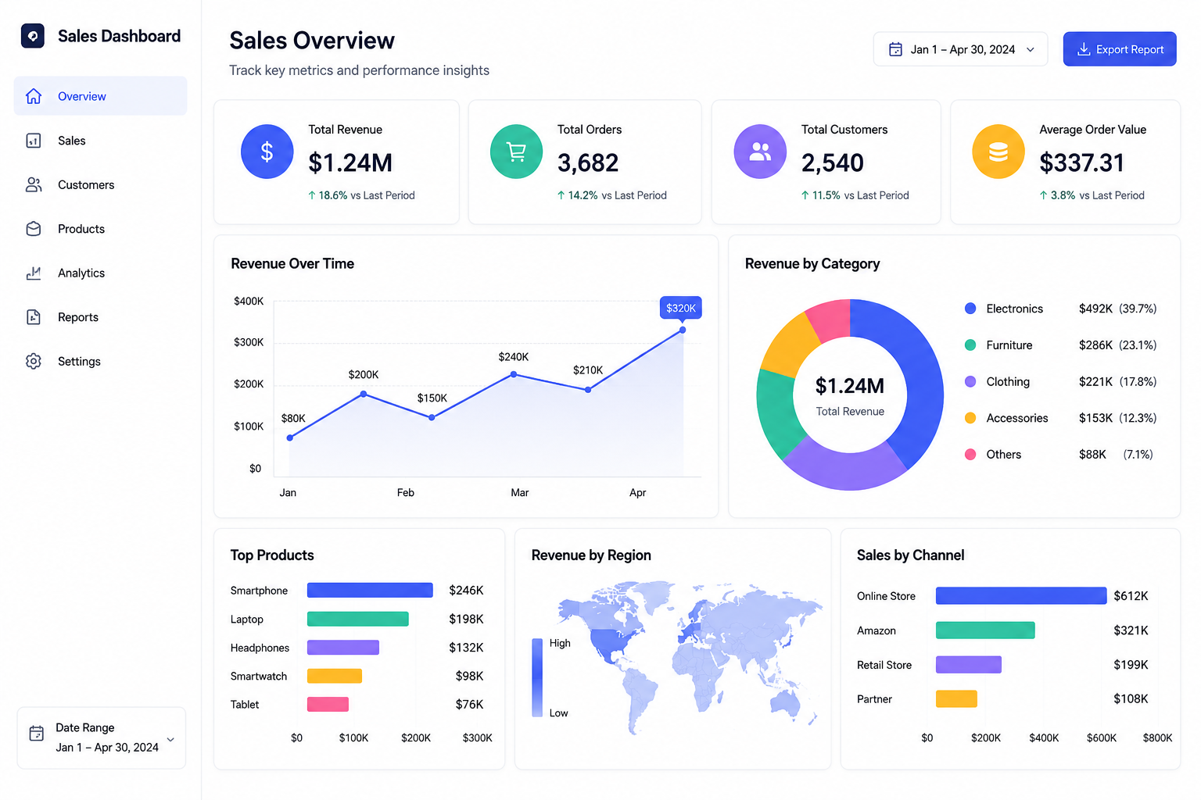Screen dimensions: 1201x800
Task: Click the Online Store channel bar
Action: coord(1021,595)
